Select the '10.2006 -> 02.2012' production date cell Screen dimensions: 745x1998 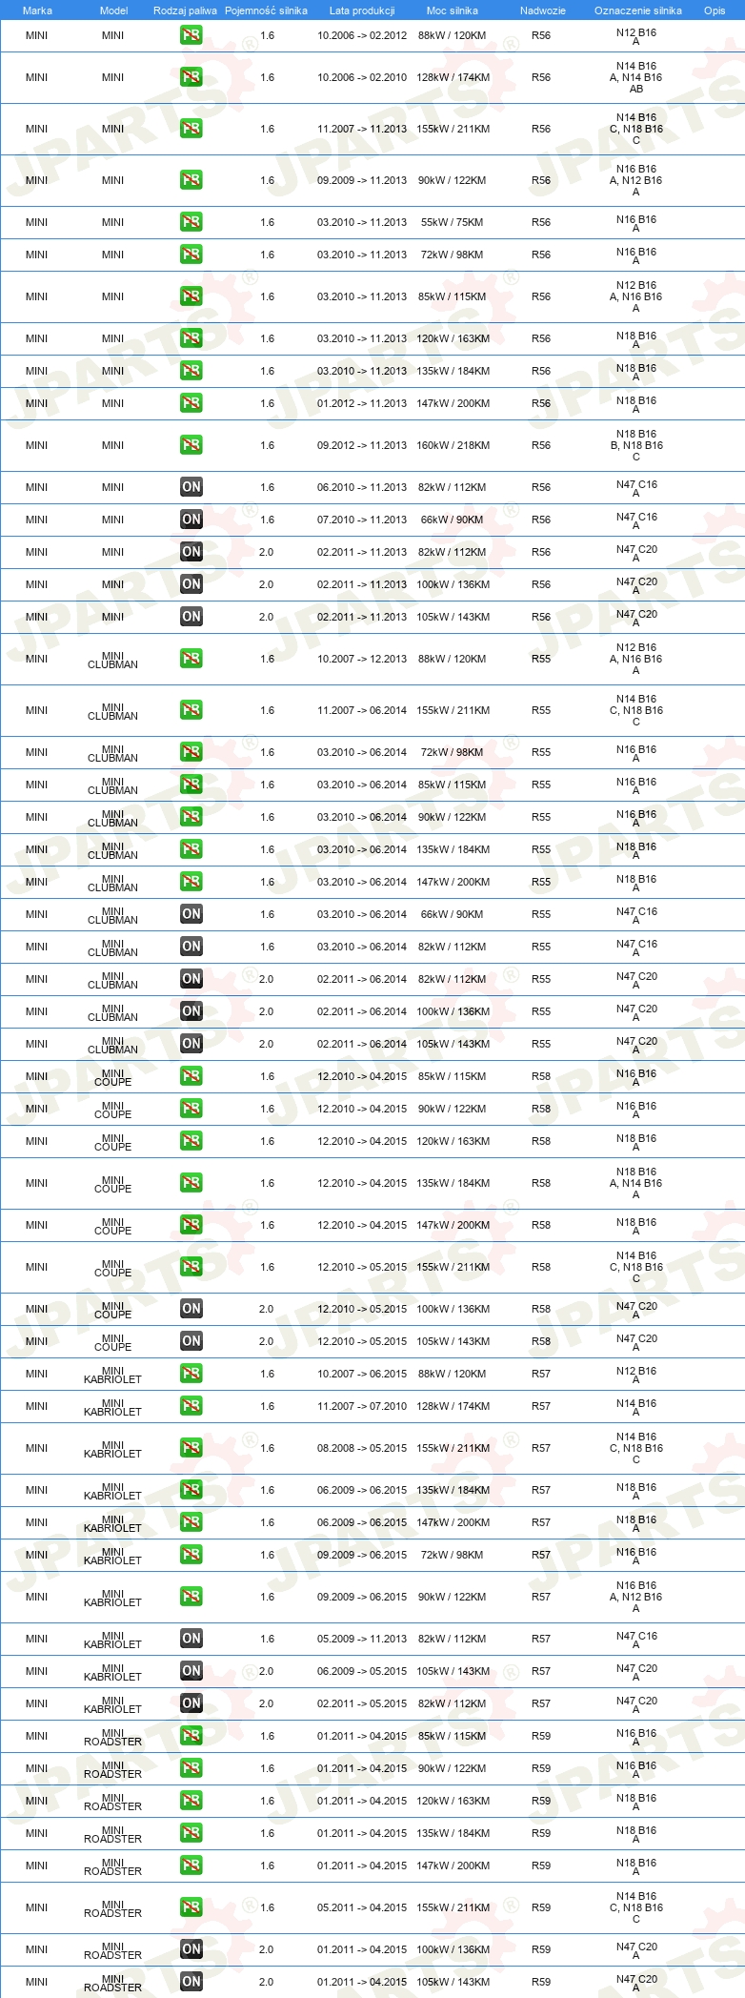(362, 35)
